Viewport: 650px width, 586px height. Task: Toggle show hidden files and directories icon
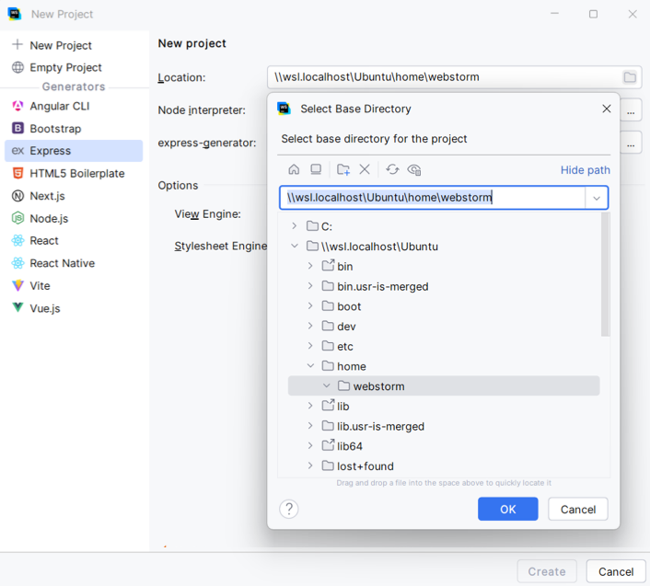(414, 169)
